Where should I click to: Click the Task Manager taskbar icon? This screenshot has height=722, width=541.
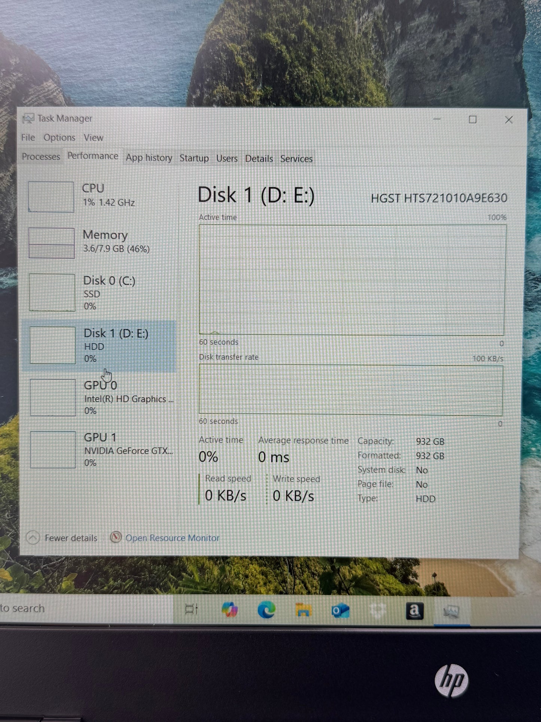tap(451, 612)
